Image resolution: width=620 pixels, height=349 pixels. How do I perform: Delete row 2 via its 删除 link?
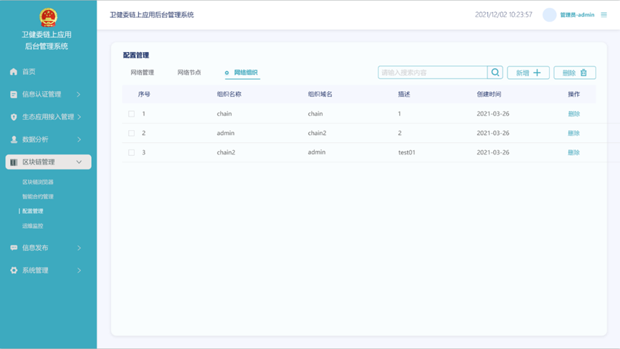[573, 133]
